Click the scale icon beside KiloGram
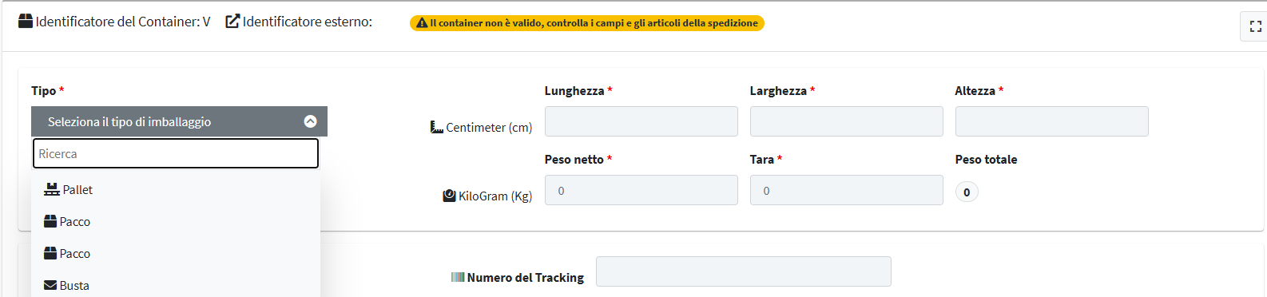This screenshot has height=297, width=1267. 449,196
